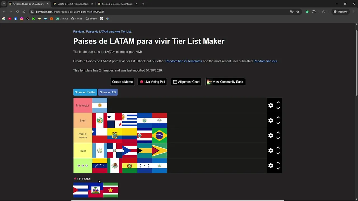Go to the browser home page
Screen dimensions: 358x201
tap(24, 12)
